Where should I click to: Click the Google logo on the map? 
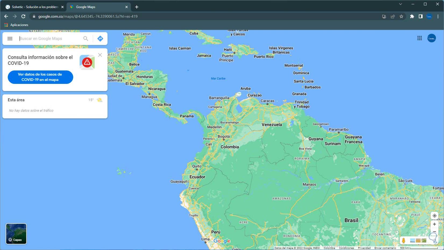(222, 241)
